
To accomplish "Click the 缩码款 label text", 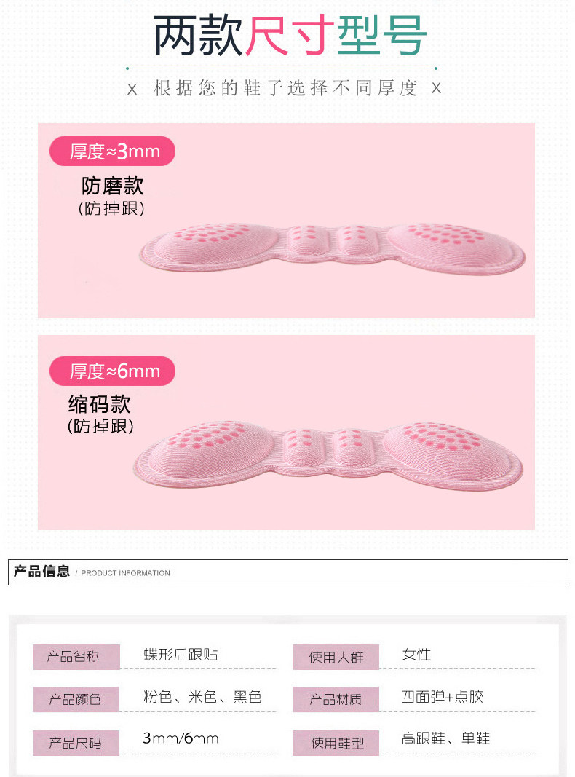I will pos(100,404).
